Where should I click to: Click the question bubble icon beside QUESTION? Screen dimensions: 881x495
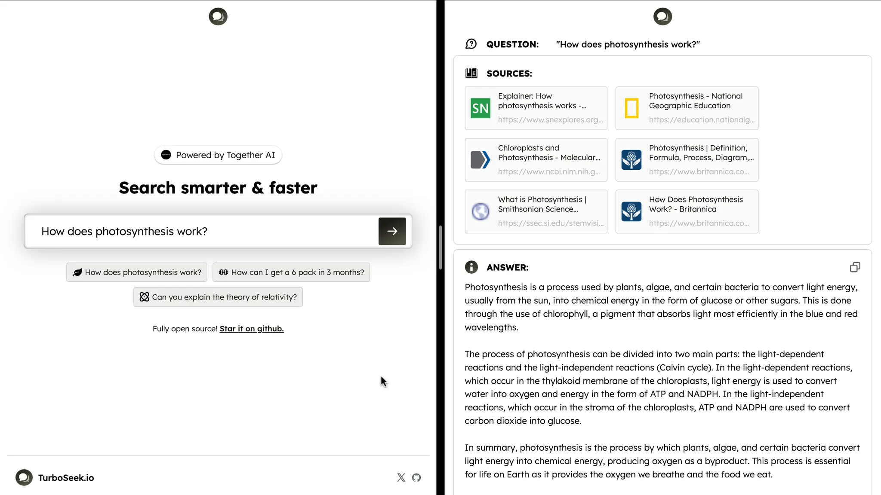471,44
